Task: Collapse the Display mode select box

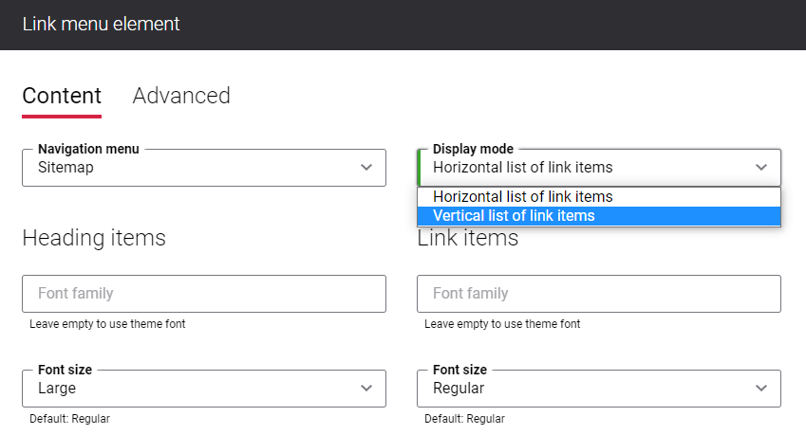Action: tap(599, 168)
